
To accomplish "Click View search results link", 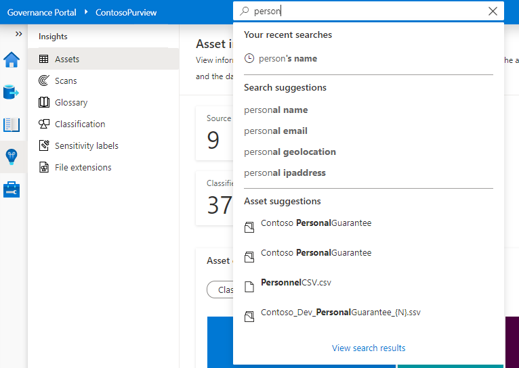I will coord(369,348).
